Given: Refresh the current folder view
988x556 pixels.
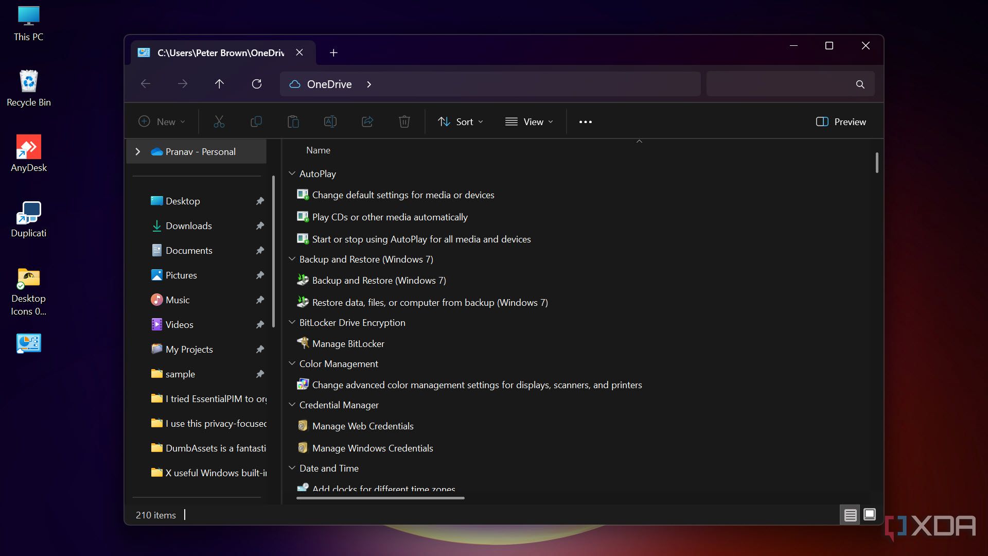Looking at the screenshot, I should [x=256, y=84].
